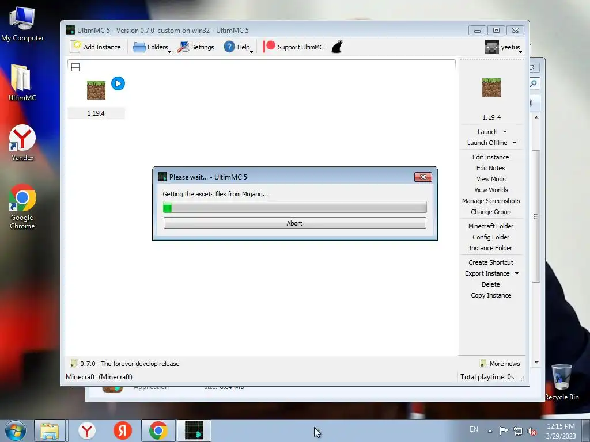Open the UltimMC folder on desktop
This screenshot has height=442, width=590.
tap(22, 83)
